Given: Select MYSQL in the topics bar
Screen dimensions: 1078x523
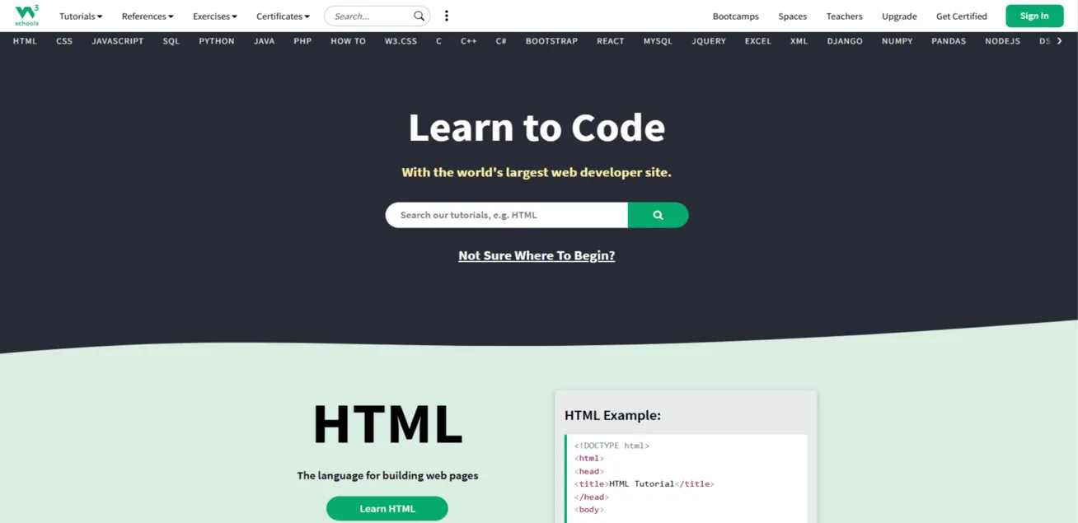Looking at the screenshot, I should [x=658, y=41].
